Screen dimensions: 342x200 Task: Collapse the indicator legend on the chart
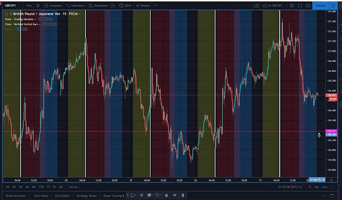[x=7, y=14]
